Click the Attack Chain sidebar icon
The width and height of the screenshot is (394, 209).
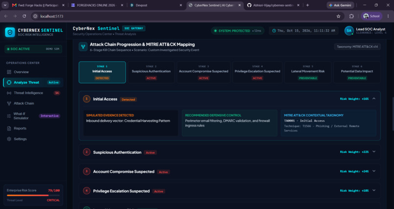pos(9,104)
